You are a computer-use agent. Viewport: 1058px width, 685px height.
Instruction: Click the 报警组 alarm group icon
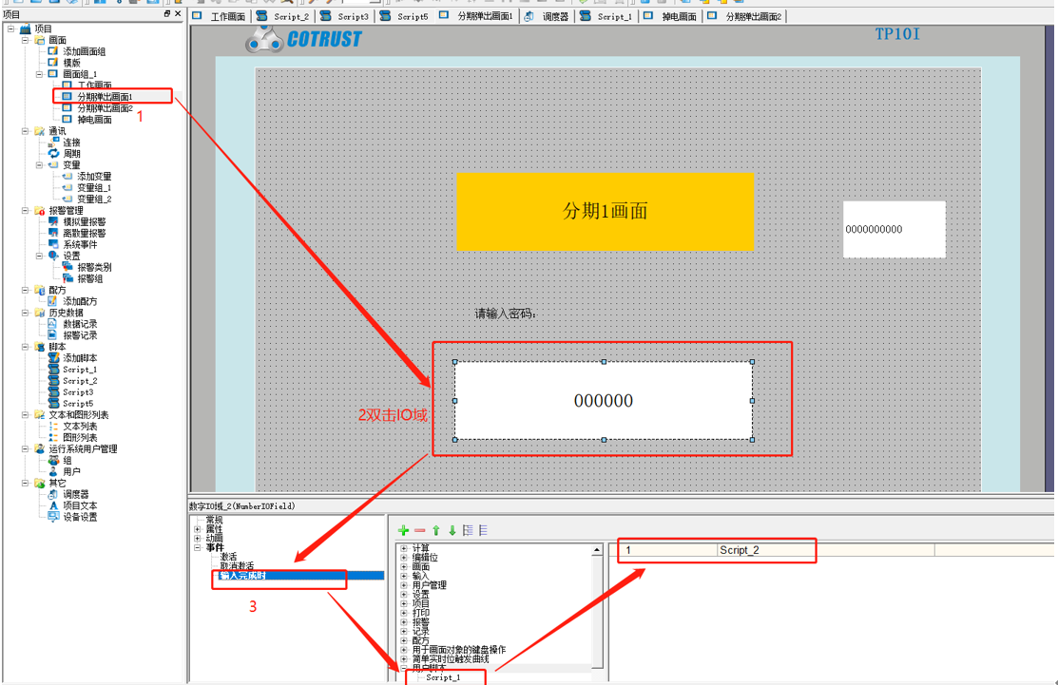point(67,278)
